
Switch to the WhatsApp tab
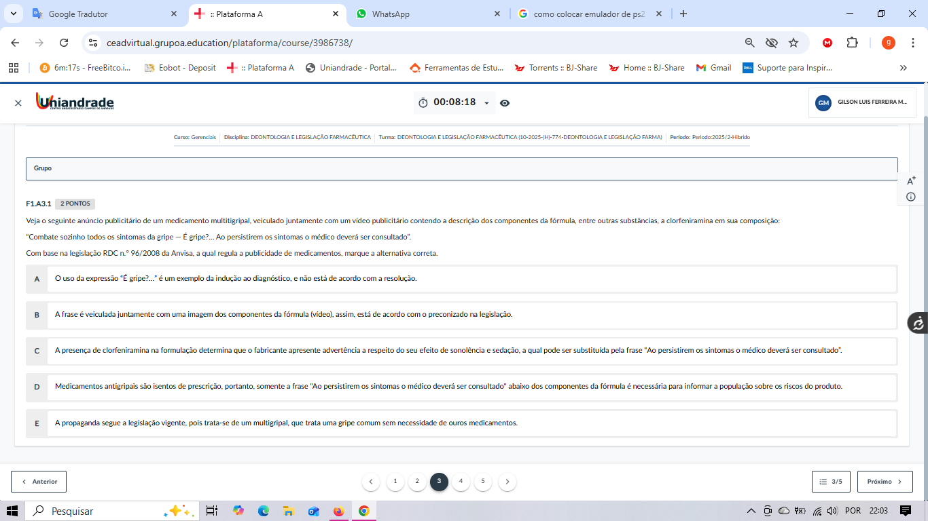[x=391, y=14]
